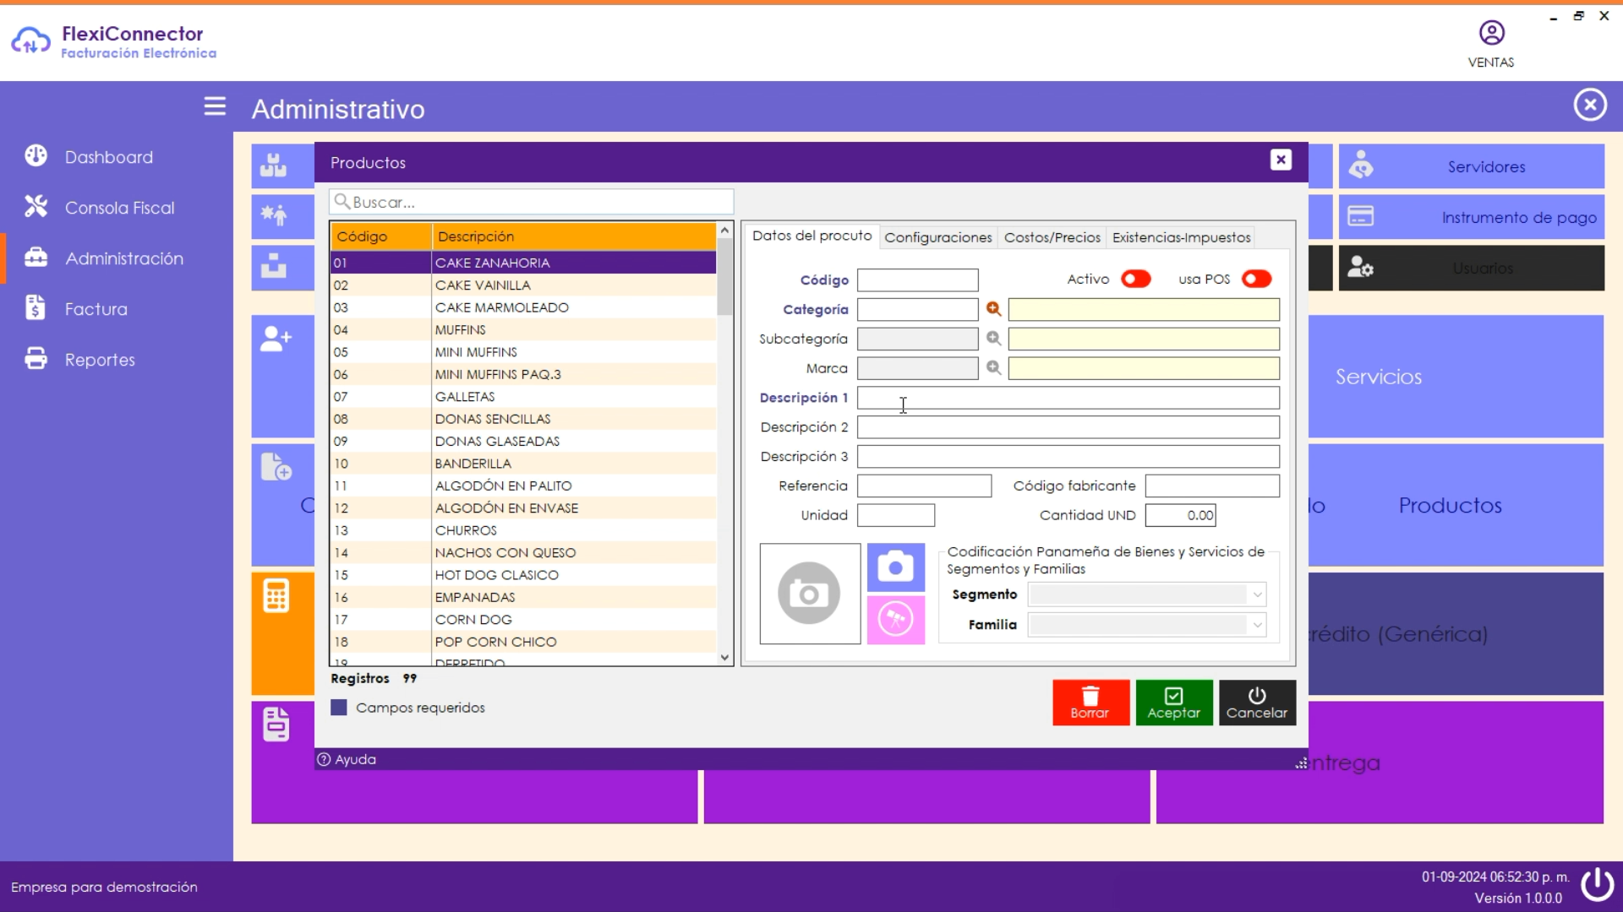Click the VENTAS user profile icon
This screenshot has height=912, width=1623.
(1491, 34)
